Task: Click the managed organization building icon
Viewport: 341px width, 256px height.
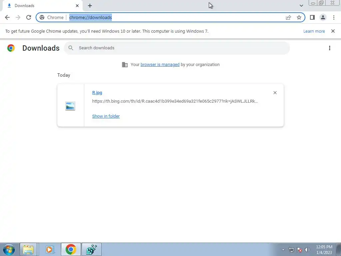Action: coord(125,65)
